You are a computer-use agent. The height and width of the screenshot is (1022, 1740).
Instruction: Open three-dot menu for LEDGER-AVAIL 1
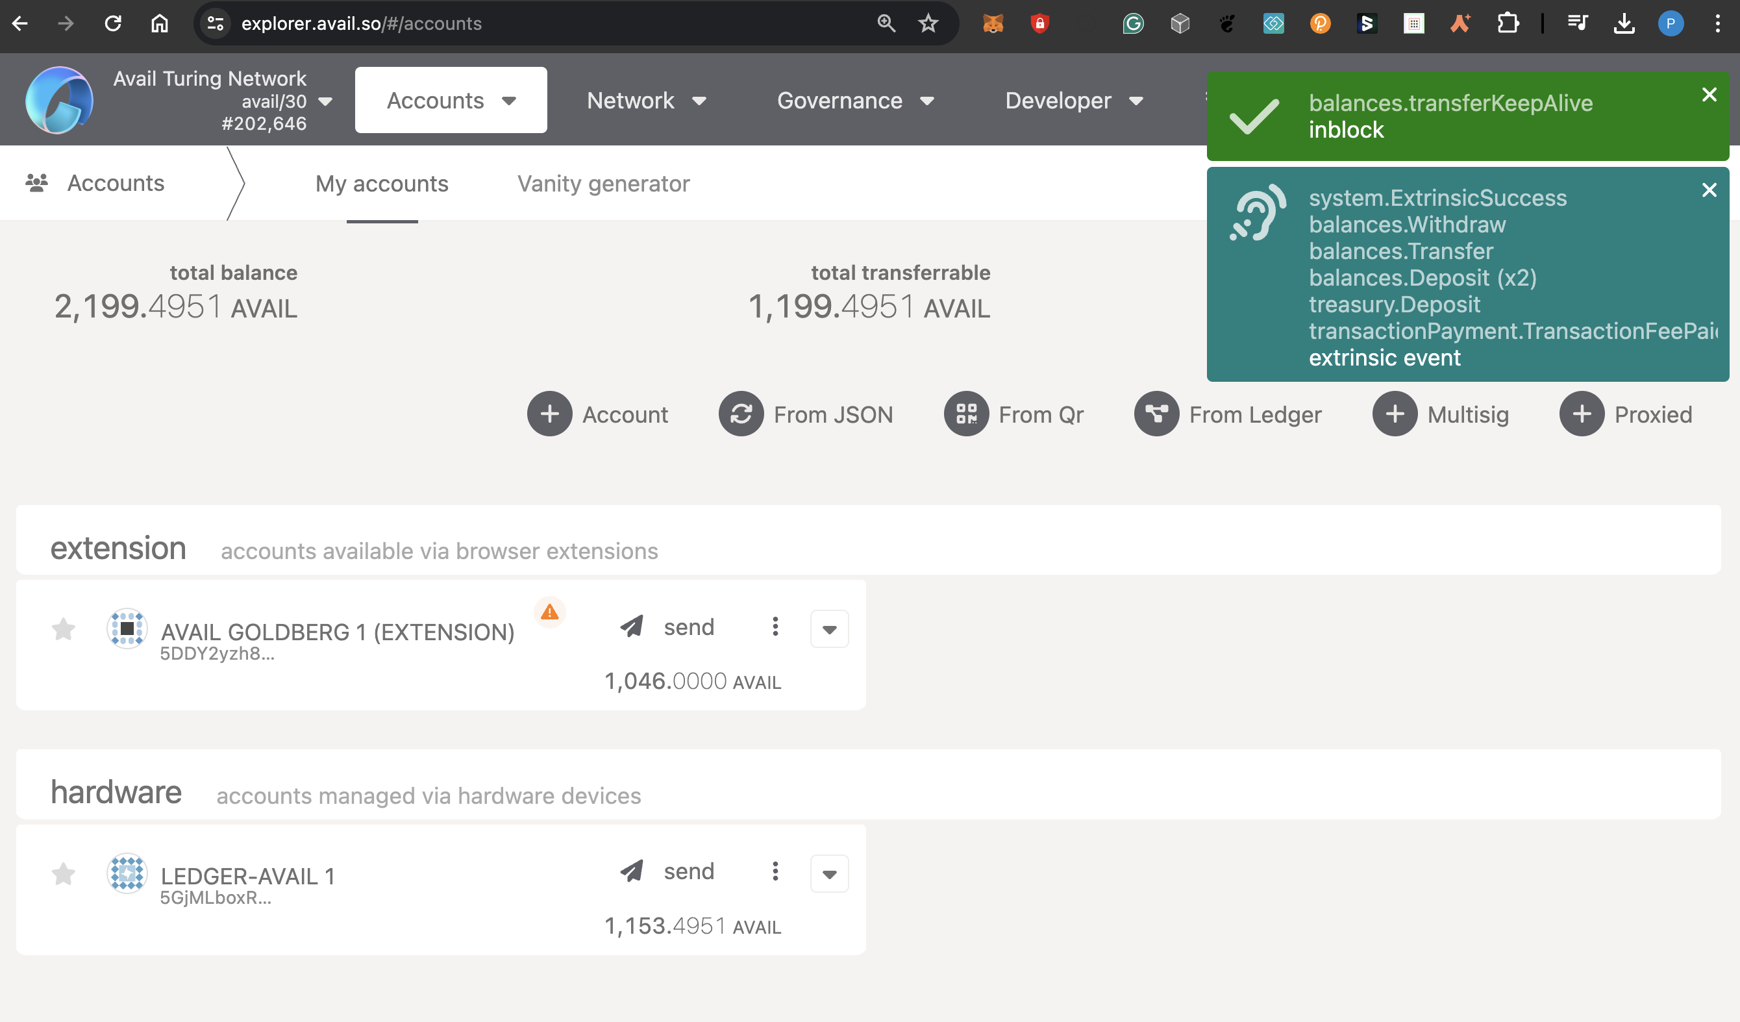coord(775,871)
